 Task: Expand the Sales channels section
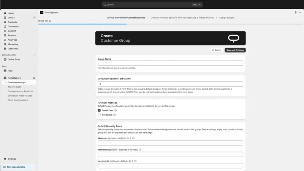point(35,55)
